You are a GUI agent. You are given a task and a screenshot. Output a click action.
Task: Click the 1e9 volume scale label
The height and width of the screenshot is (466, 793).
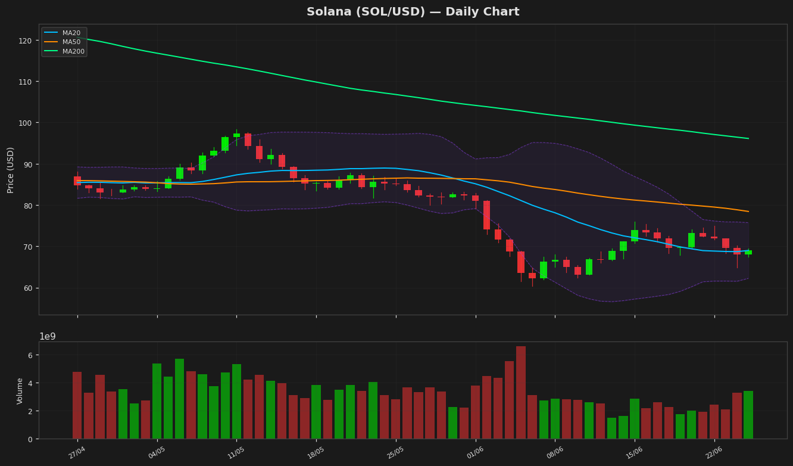coord(48,337)
